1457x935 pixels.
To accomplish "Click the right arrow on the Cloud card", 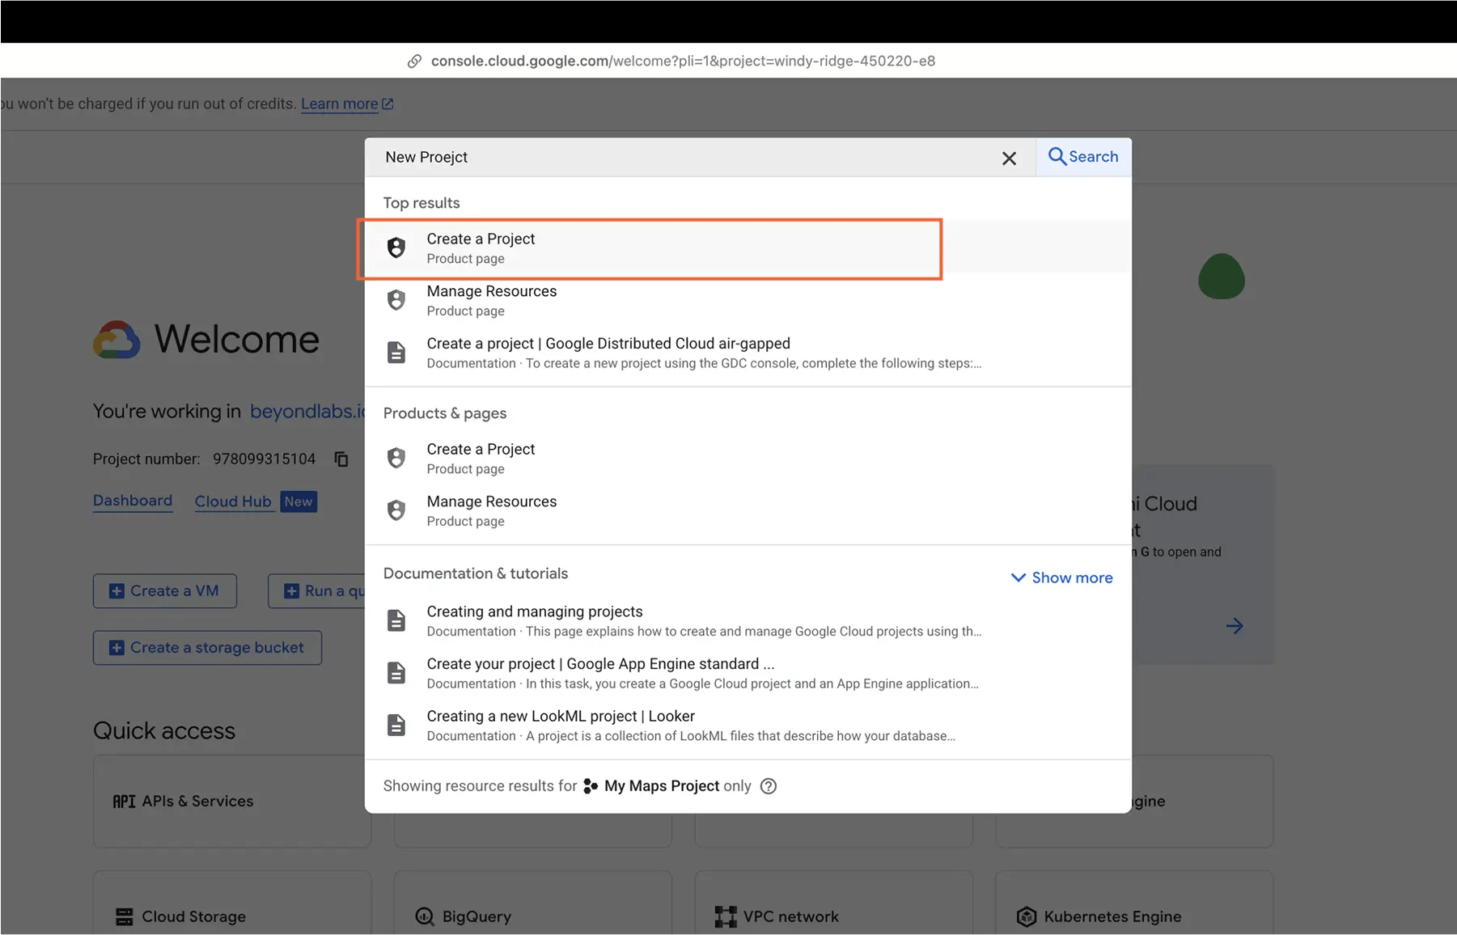I will coord(1234,626).
